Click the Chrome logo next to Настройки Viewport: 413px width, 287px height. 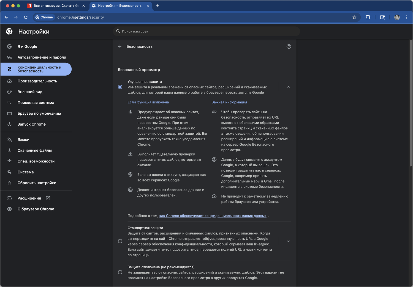point(9,31)
